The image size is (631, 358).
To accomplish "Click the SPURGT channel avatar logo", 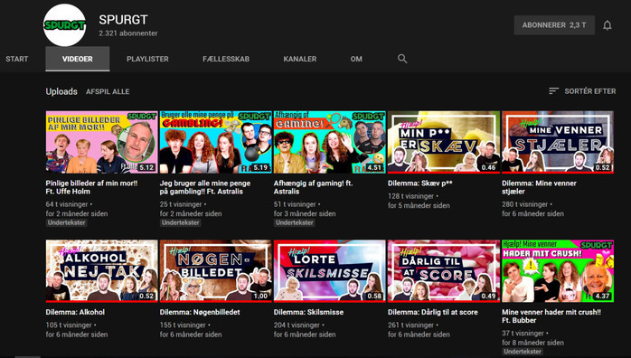I will (x=64, y=25).
